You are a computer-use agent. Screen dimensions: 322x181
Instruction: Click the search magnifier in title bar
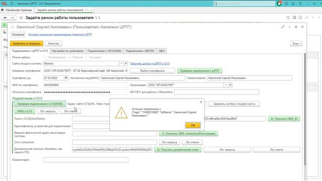click(215, 4)
